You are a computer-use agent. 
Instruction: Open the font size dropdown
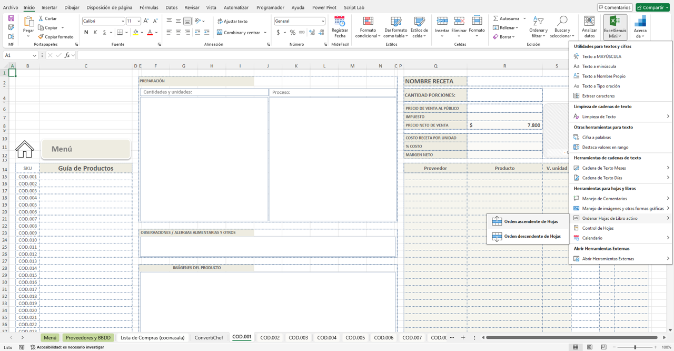click(138, 21)
